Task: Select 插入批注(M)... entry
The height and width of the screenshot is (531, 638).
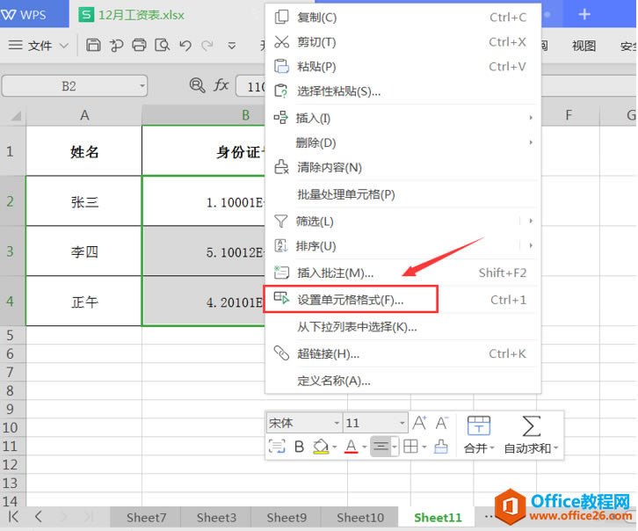Action: 402,273
